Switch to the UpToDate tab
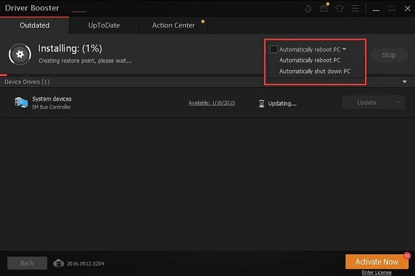 (104, 25)
